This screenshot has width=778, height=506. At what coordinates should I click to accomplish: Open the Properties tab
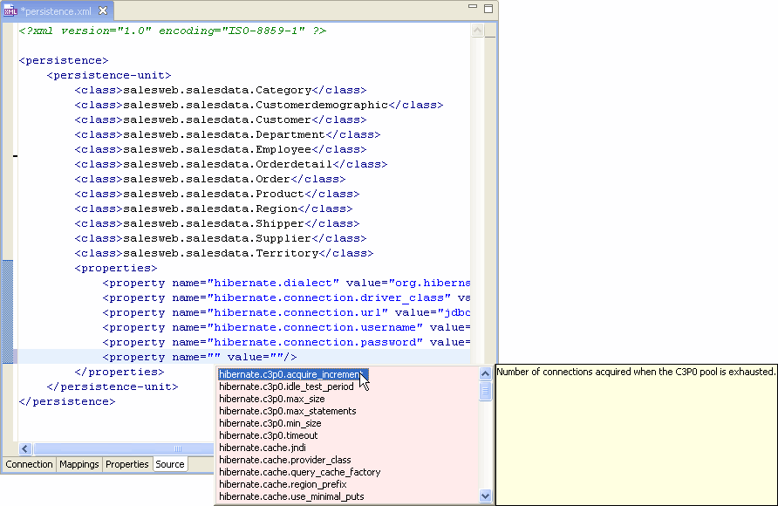pyautogui.click(x=127, y=464)
